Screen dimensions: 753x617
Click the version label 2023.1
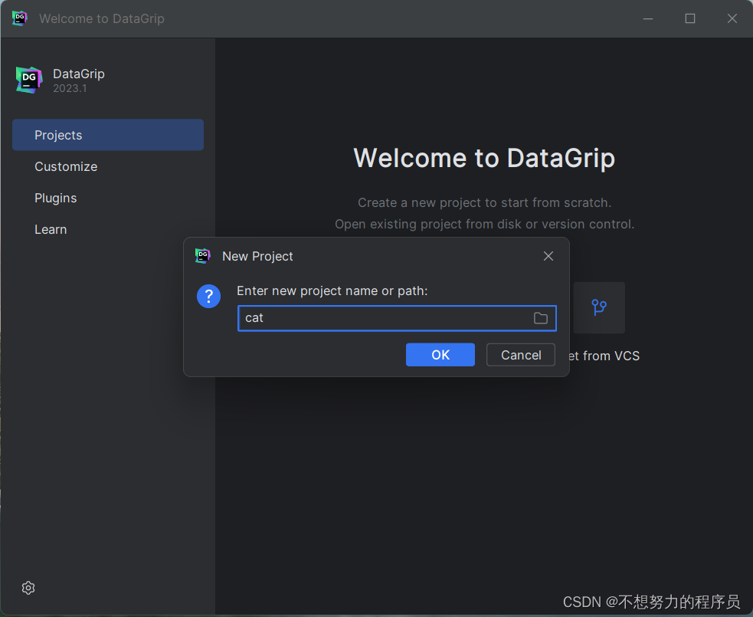tap(67, 88)
